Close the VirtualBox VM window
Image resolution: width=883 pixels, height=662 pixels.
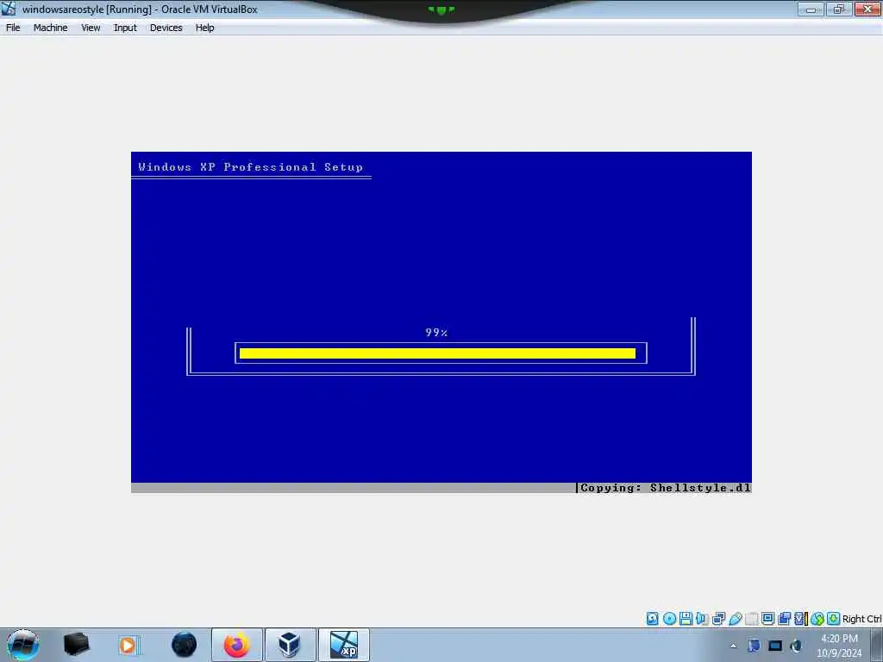click(867, 9)
